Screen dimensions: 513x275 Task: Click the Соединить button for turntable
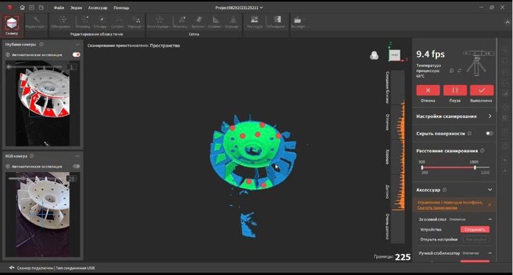[x=474, y=229]
